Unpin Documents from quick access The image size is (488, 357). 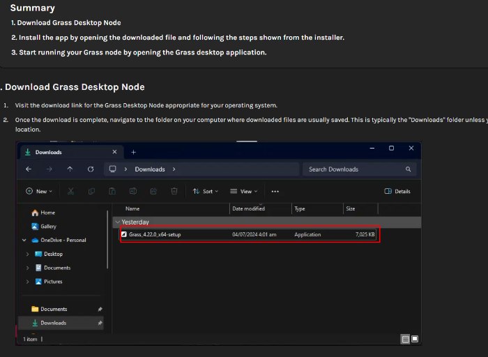100,309
